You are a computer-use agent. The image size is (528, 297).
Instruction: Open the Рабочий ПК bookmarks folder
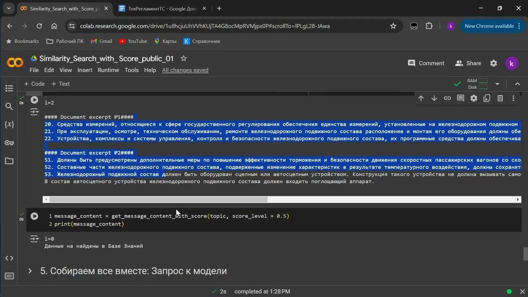[x=65, y=41]
